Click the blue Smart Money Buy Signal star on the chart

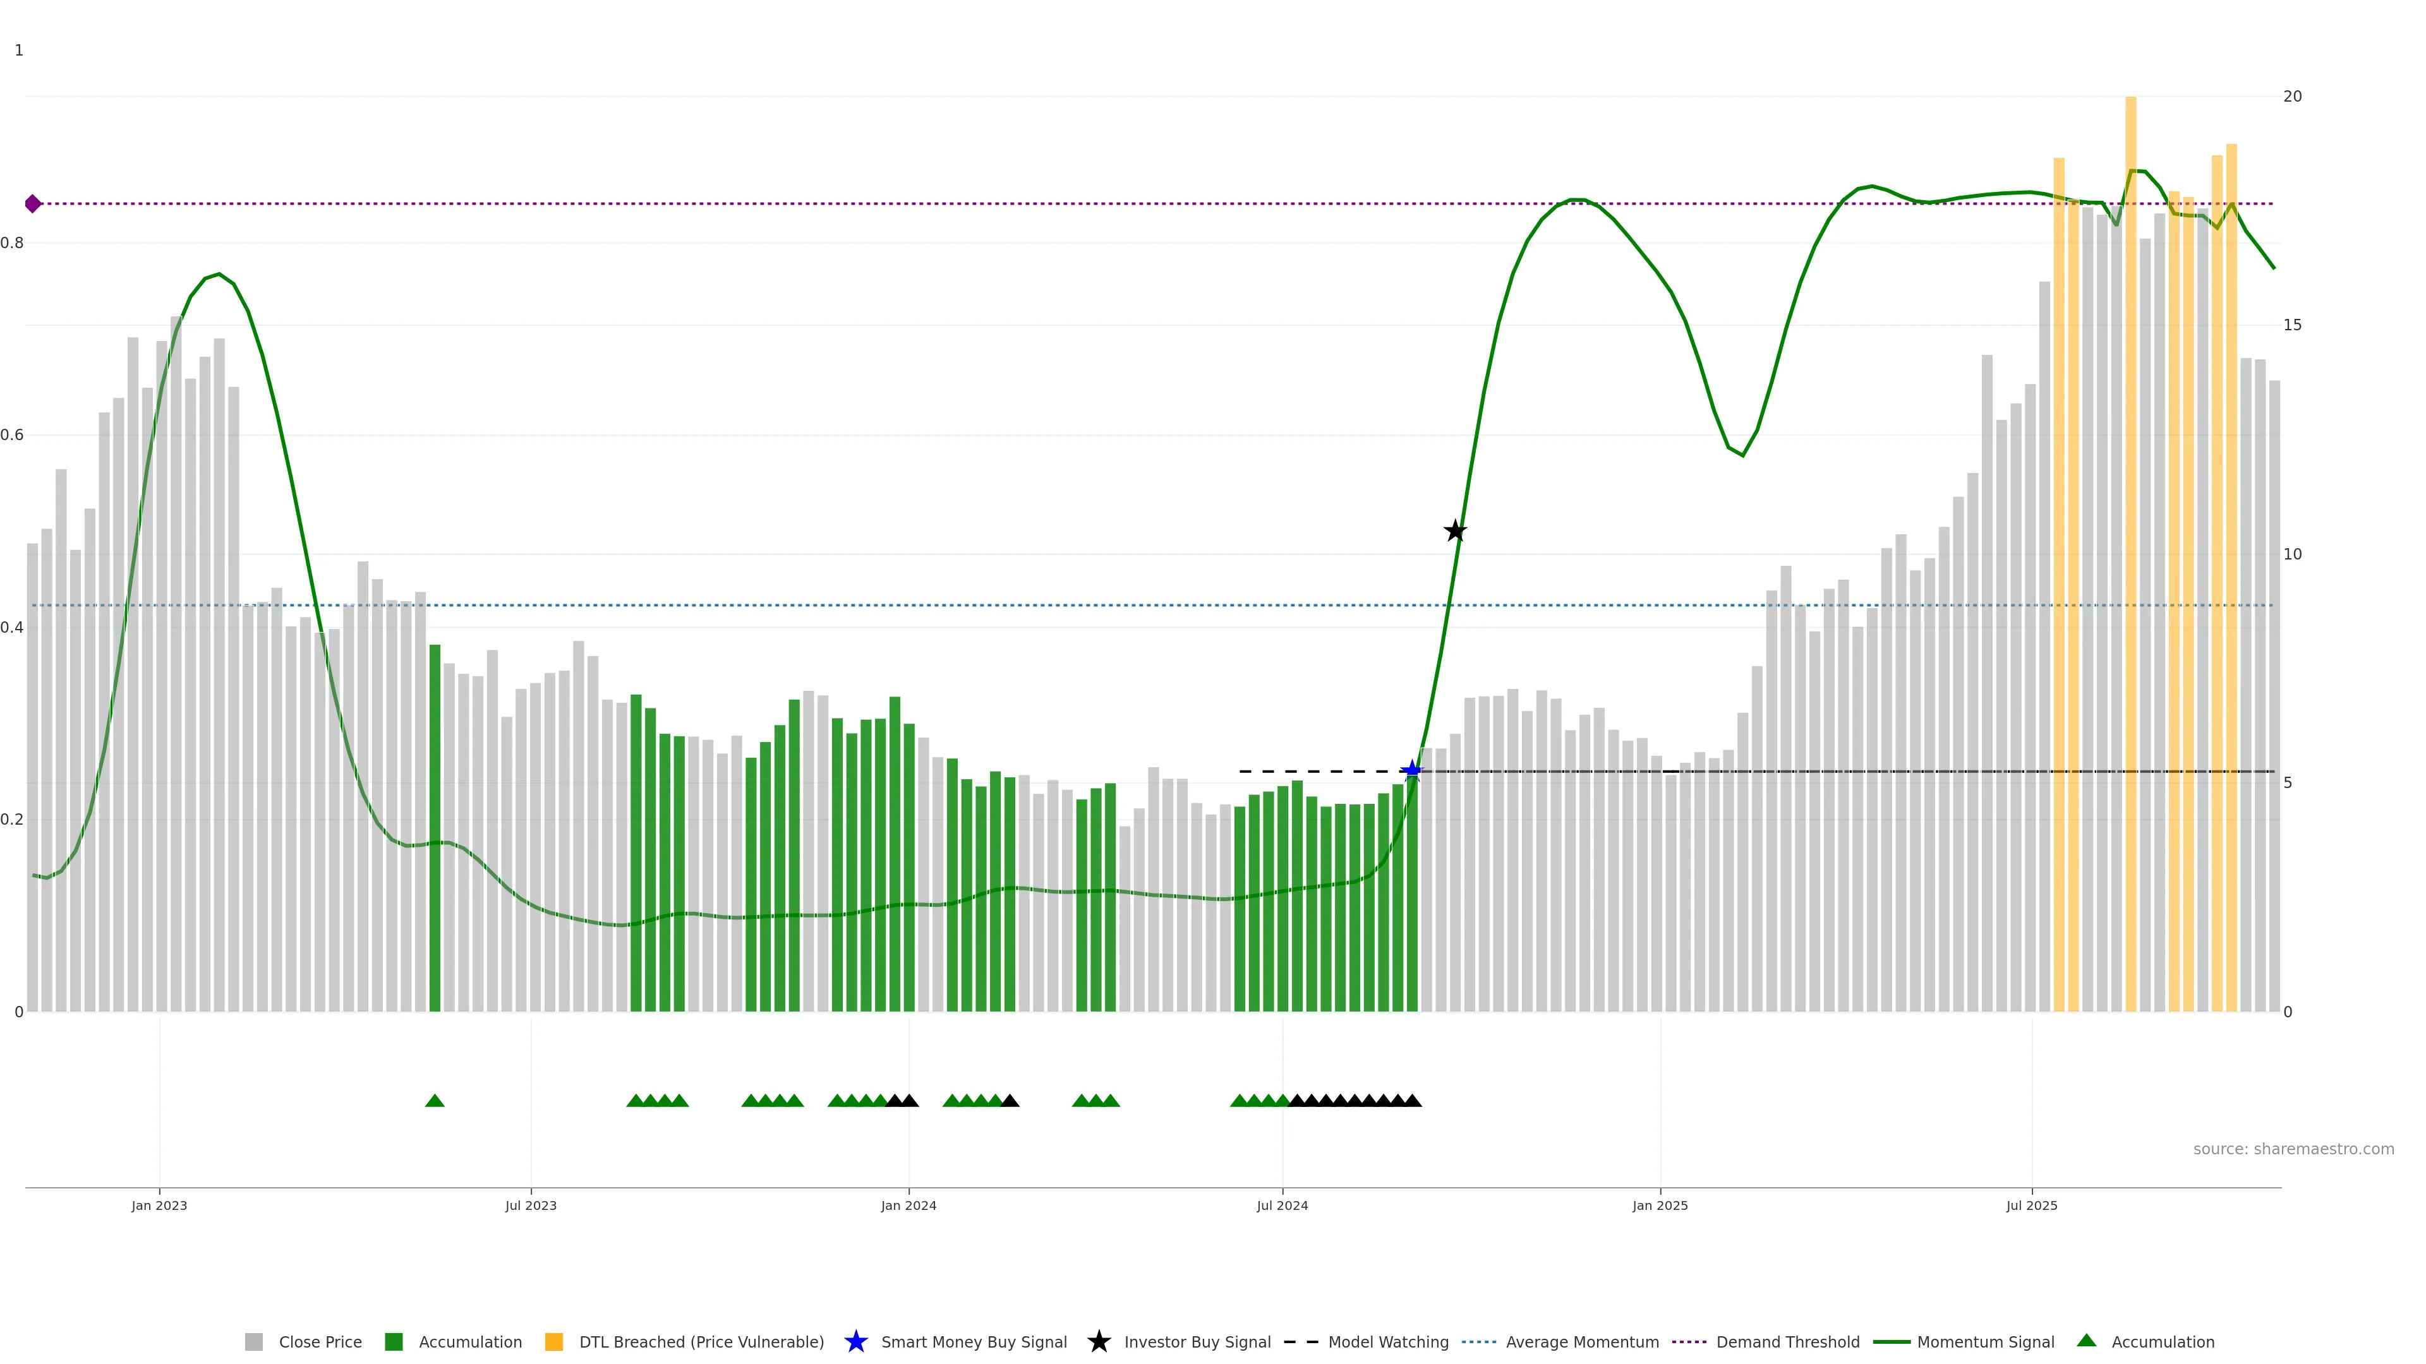[1412, 771]
